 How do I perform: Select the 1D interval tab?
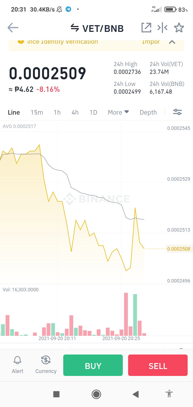pos(93,112)
